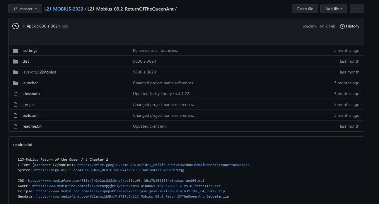Open the JDK bellsoft mediafire link
Screen dimensions: 379x204
(x=116, y=181)
